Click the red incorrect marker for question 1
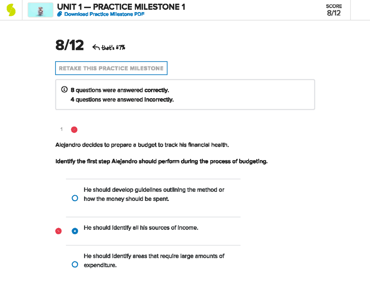Viewport: 370px width, 286px height. coord(74,130)
